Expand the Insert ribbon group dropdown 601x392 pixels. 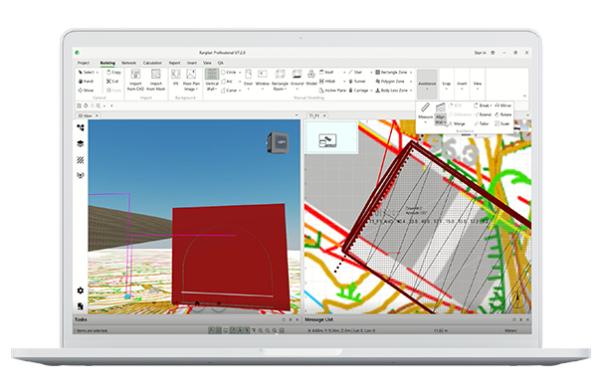[462, 85]
